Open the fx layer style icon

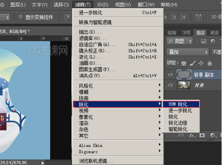pyautogui.click(x=192, y=135)
